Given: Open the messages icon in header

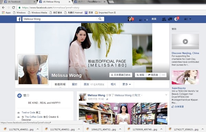Looking at the screenshot, I should click(x=170, y=19).
